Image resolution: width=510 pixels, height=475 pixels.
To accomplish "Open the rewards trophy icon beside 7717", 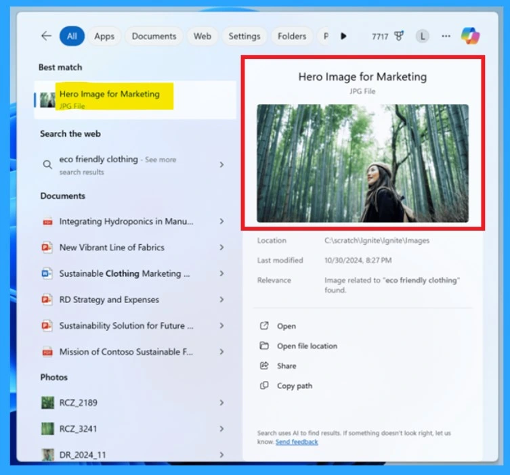I will pyautogui.click(x=399, y=36).
